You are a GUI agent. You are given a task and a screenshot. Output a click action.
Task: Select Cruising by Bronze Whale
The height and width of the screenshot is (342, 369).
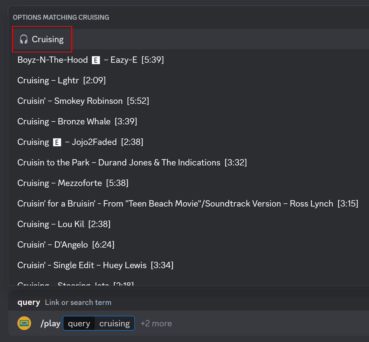pyautogui.click(x=77, y=122)
